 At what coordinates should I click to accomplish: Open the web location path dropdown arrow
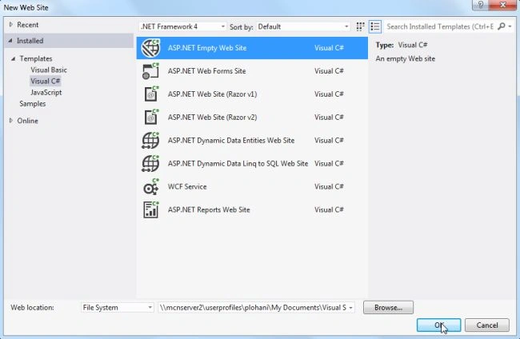350,308
